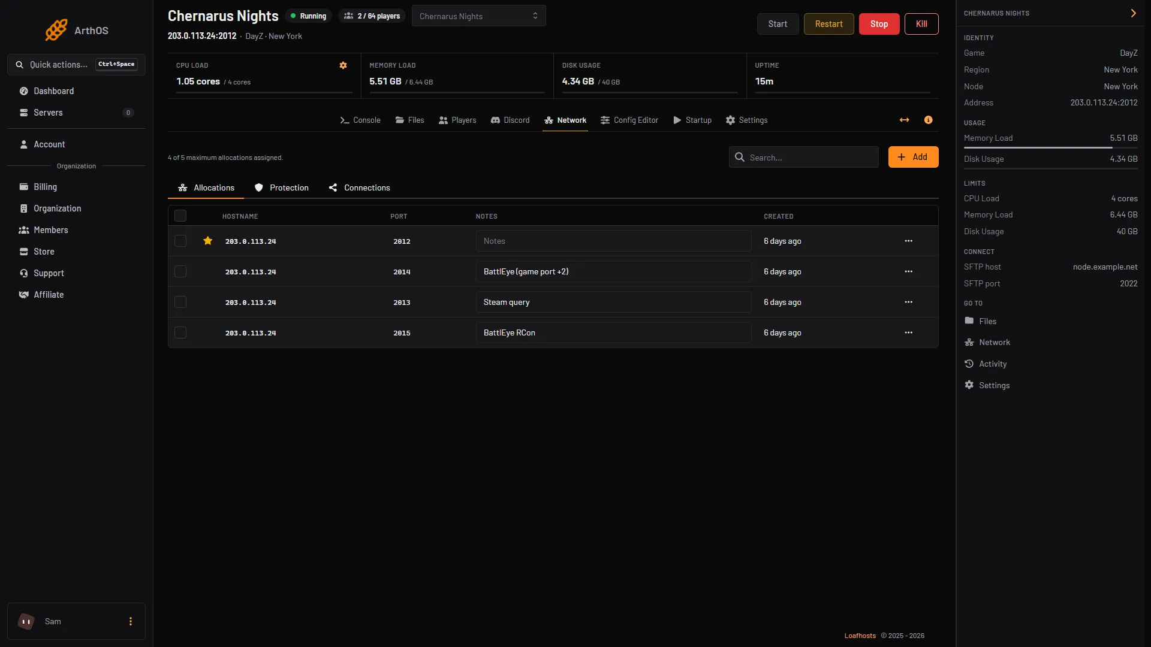The width and height of the screenshot is (1151, 647).
Task: Click the orange expand-width arrows icon
Action: click(x=904, y=120)
